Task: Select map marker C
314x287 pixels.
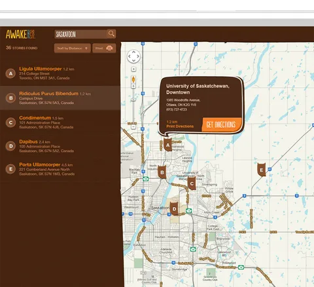Action: (x=192, y=183)
